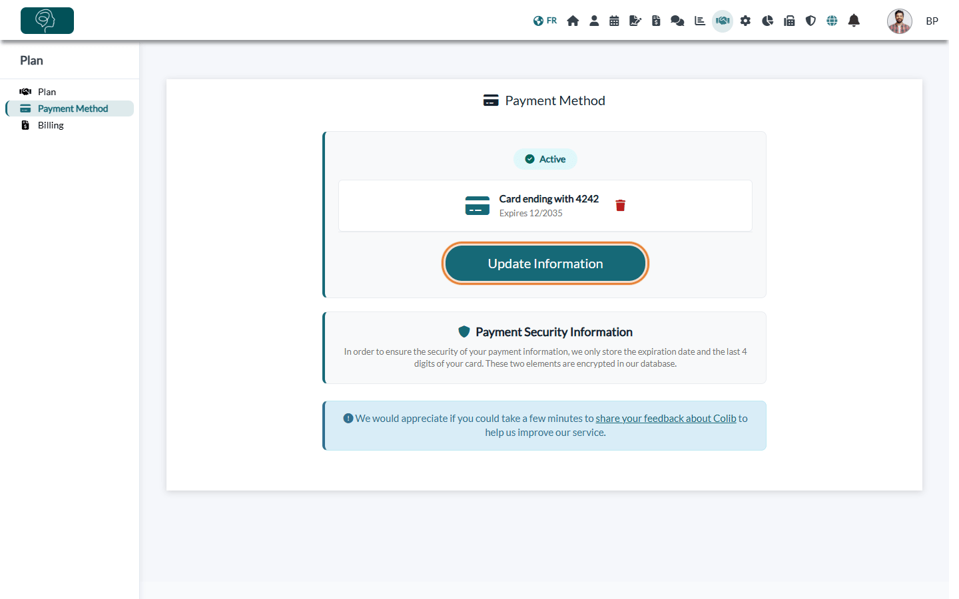959x599 pixels.
Task: Select Billing in the sidebar
Action: click(69, 125)
